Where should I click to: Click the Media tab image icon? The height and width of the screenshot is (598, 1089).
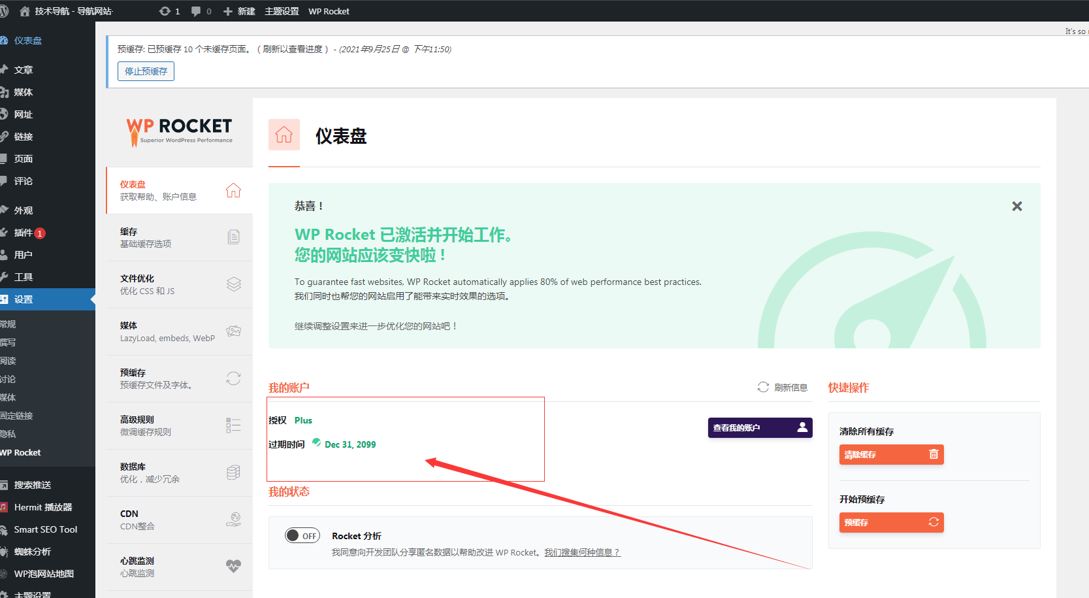233,331
